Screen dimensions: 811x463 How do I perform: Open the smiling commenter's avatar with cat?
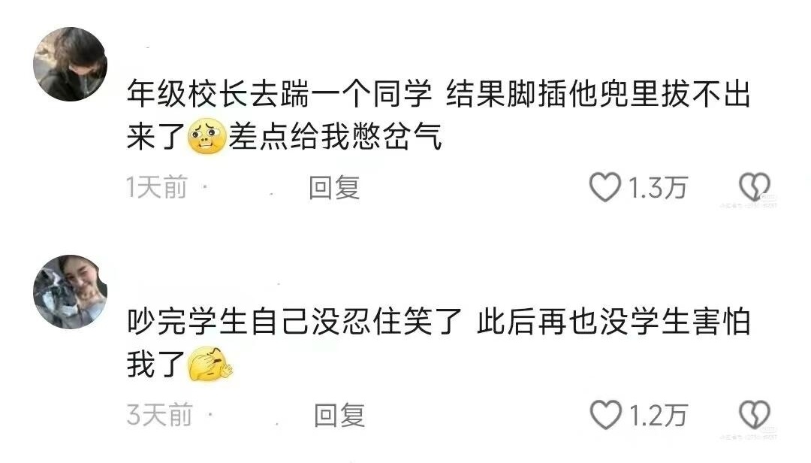click(71, 292)
